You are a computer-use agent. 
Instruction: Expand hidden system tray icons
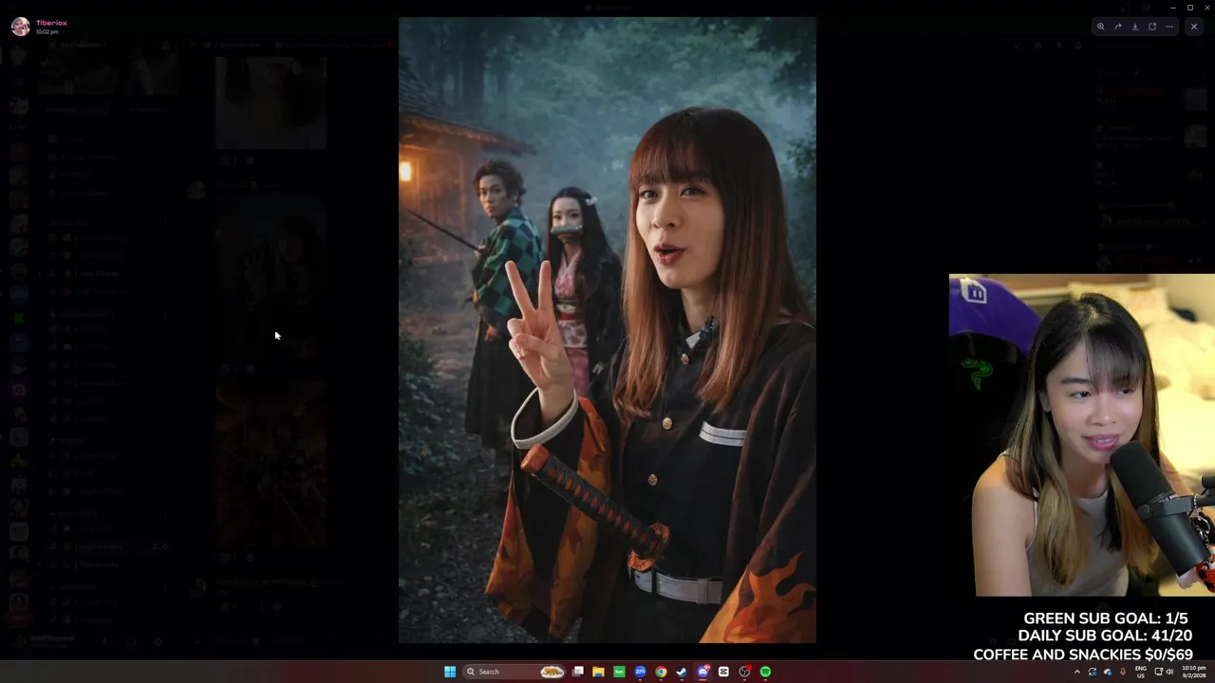[1077, 672]
